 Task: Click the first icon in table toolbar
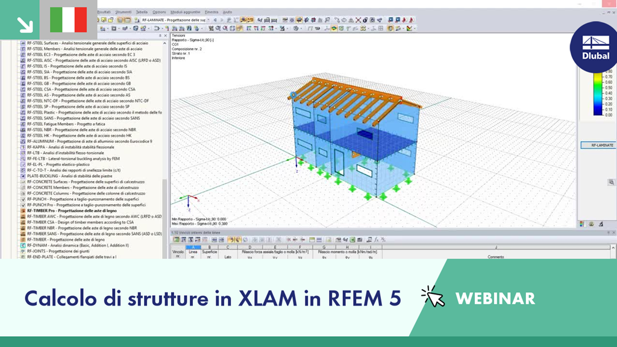(x=176, y=240)
